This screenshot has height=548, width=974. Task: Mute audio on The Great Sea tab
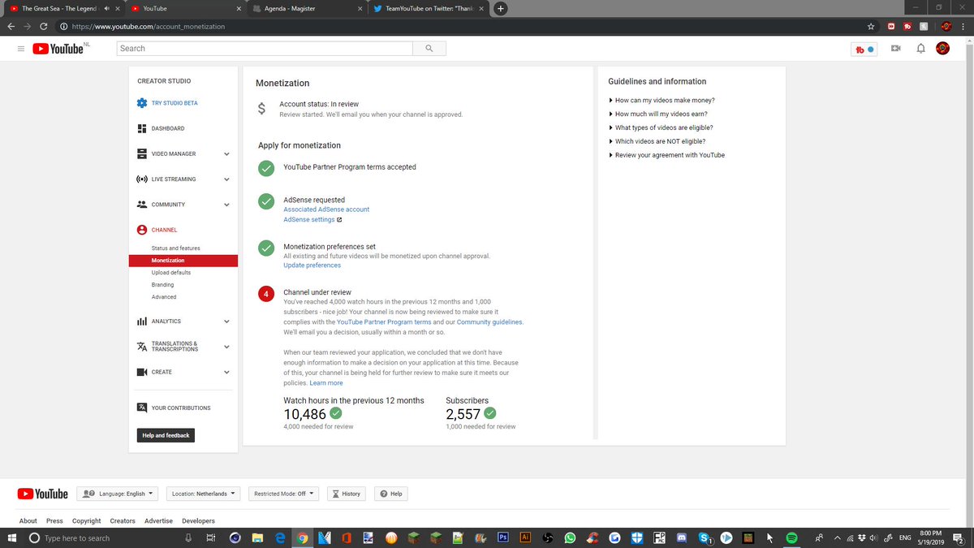107,8
